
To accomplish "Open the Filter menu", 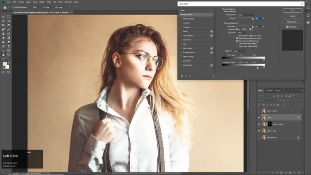I will click(x=49, y=2).
